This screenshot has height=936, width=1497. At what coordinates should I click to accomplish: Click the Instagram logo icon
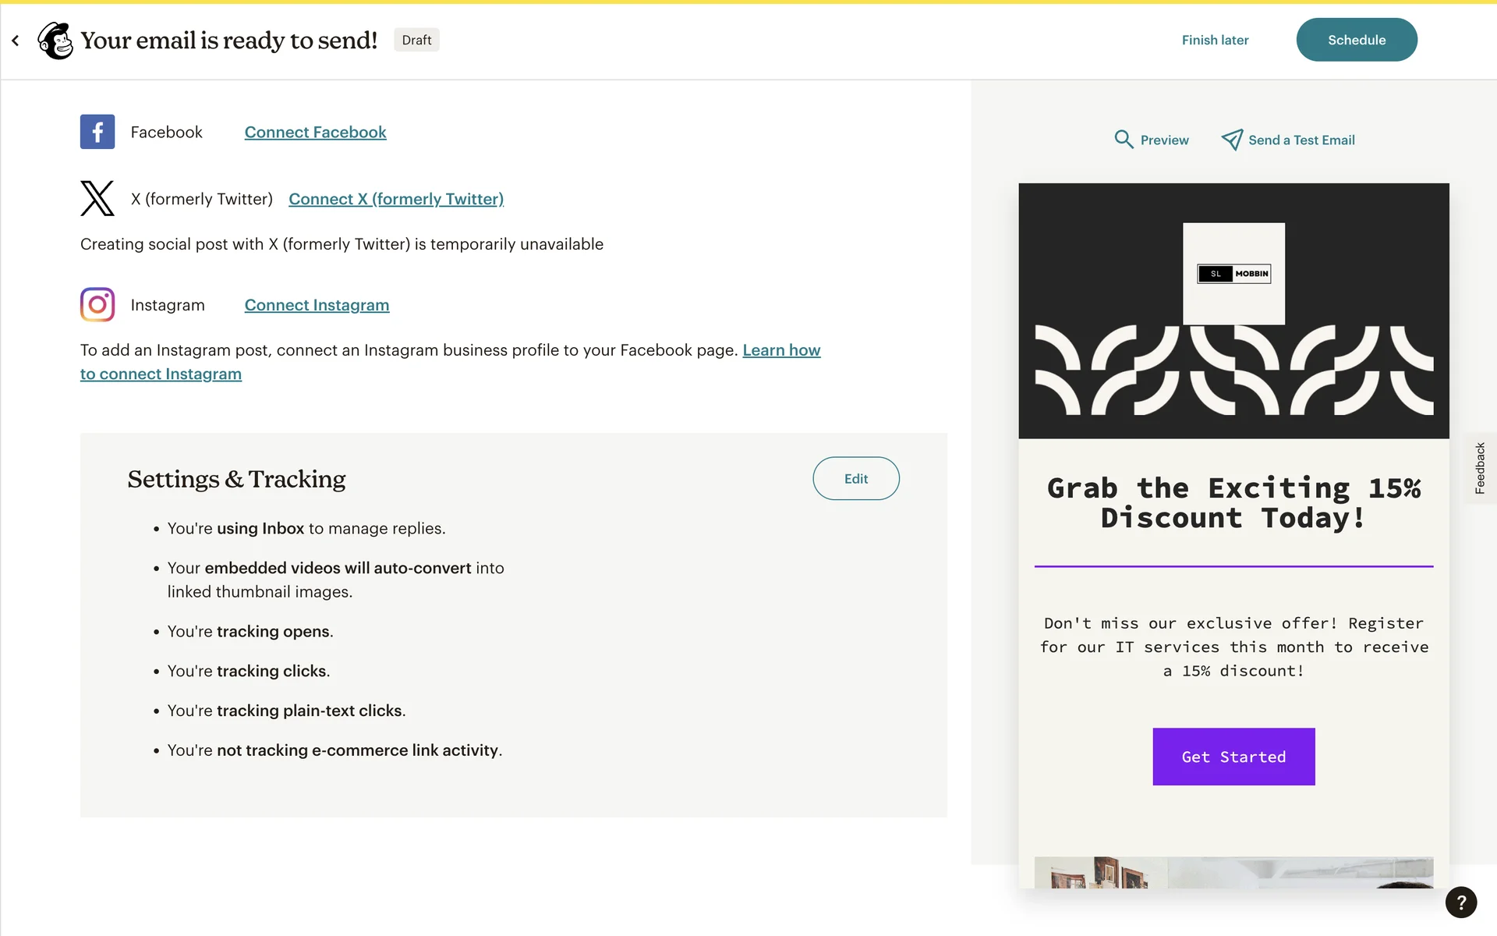point(97,305)
